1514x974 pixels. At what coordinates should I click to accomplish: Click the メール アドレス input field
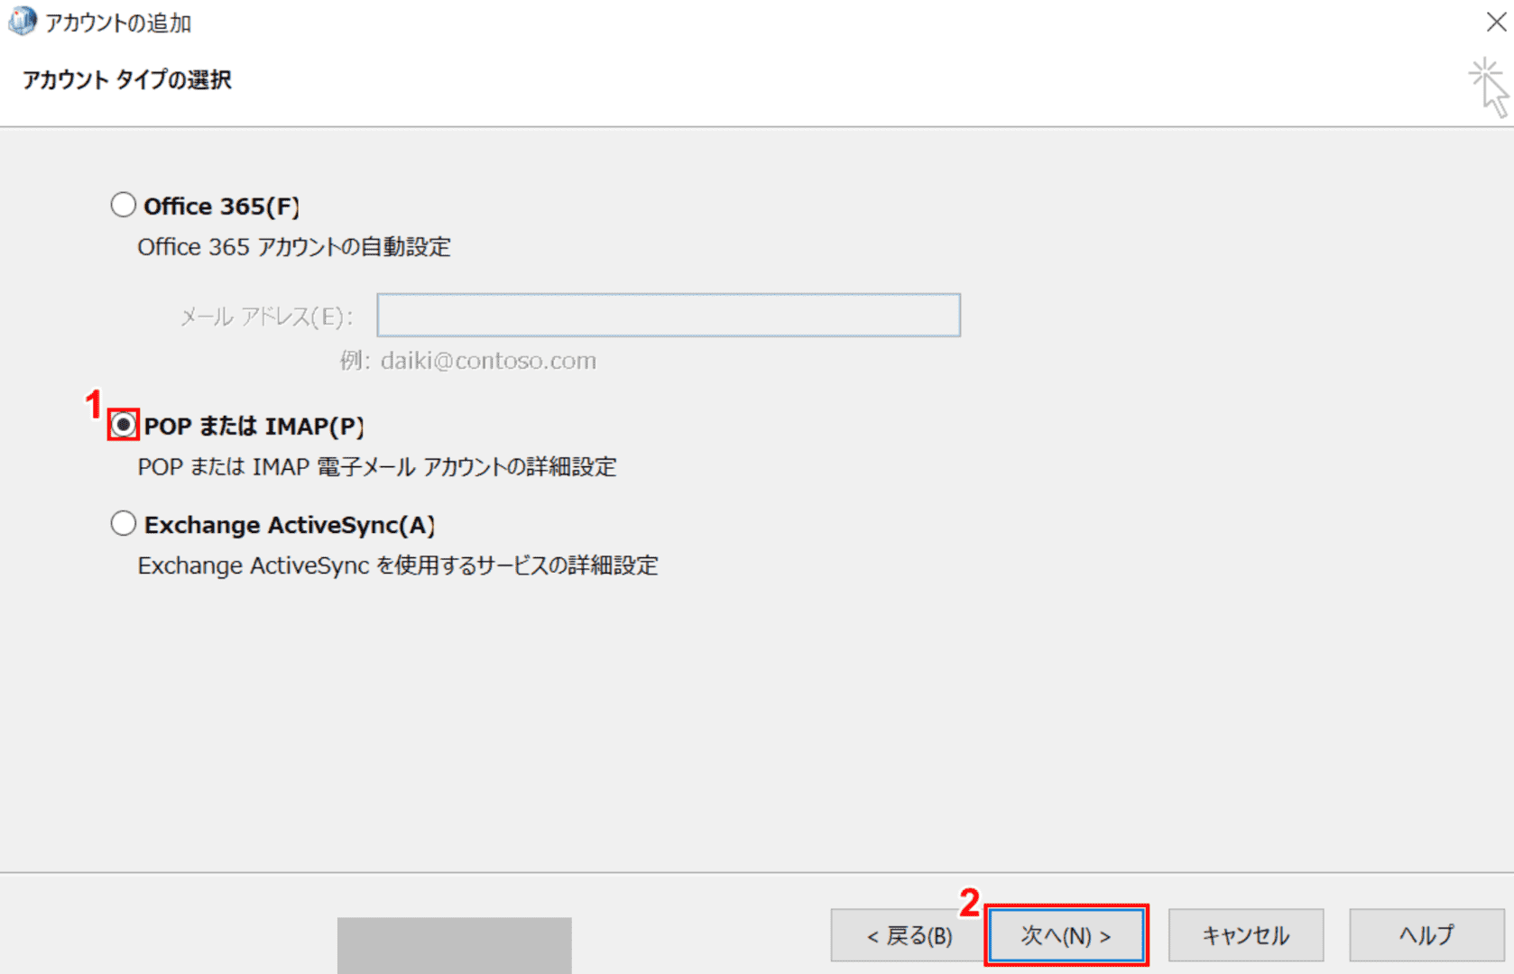(669, 315)
